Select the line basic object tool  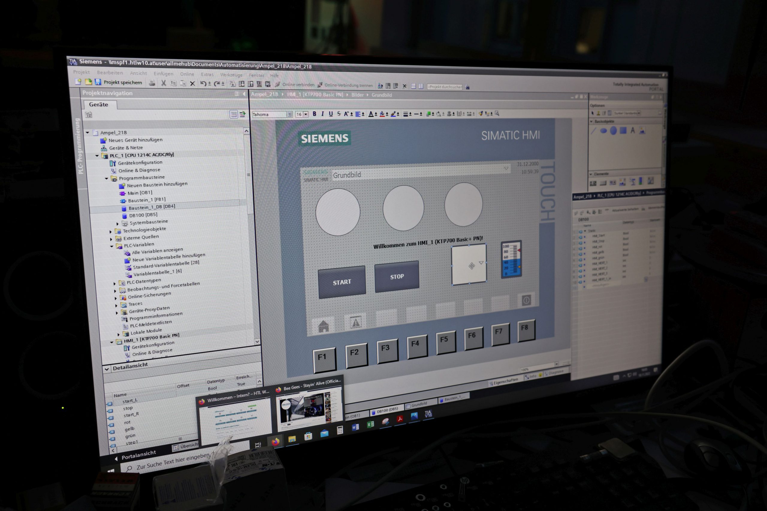coord(594,131)
